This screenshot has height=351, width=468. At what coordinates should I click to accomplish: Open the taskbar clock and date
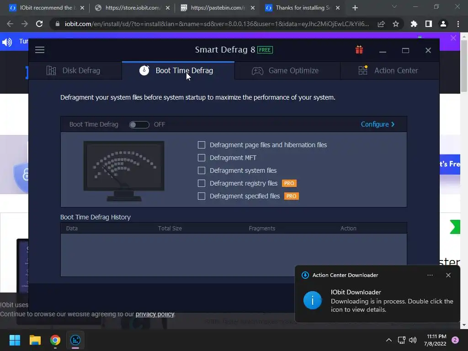coord(435,340)
